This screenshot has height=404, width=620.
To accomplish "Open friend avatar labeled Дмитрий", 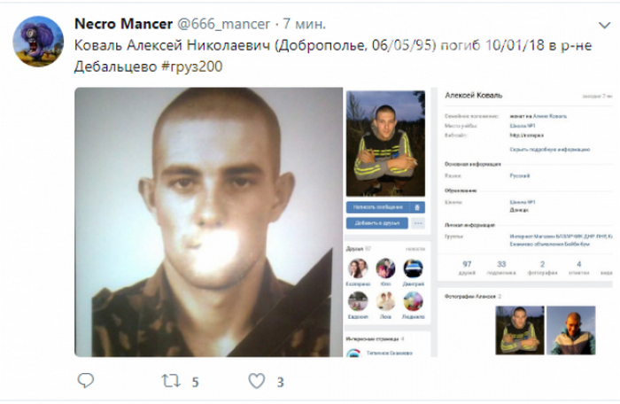I will click(x=414, y=268).
